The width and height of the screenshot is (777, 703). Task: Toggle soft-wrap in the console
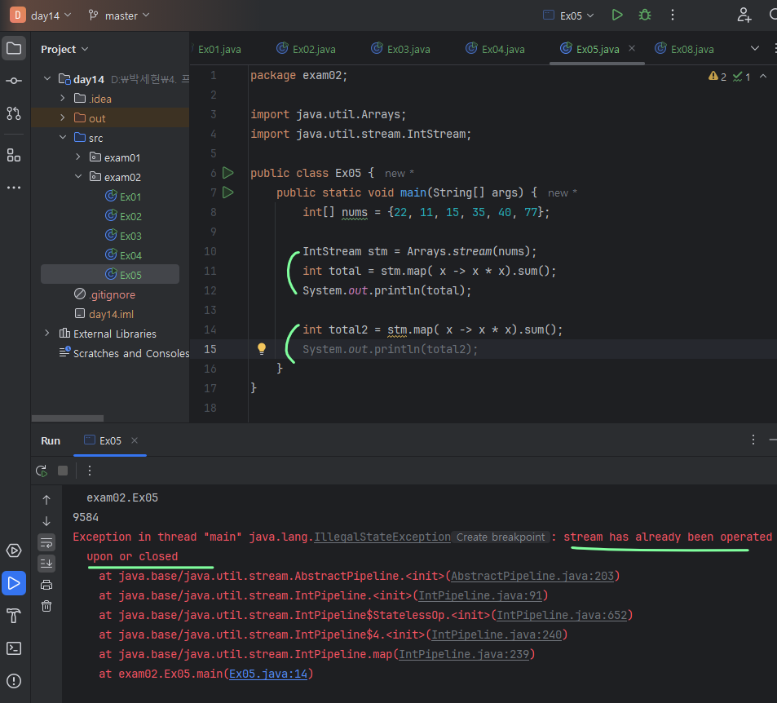point(46,543)
